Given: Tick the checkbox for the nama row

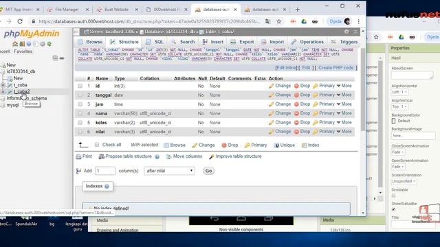Looking at the screenshot, I should click(x=80, y=113).
